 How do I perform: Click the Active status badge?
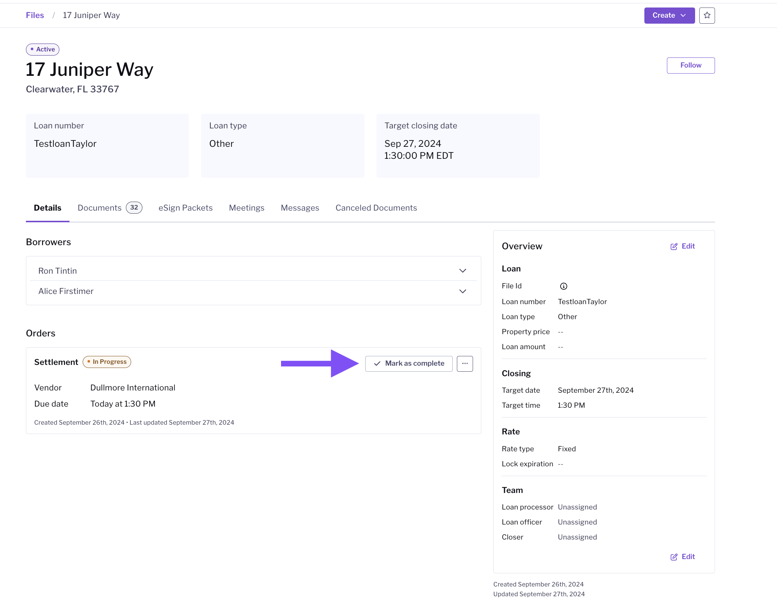(x=42, y=49)
